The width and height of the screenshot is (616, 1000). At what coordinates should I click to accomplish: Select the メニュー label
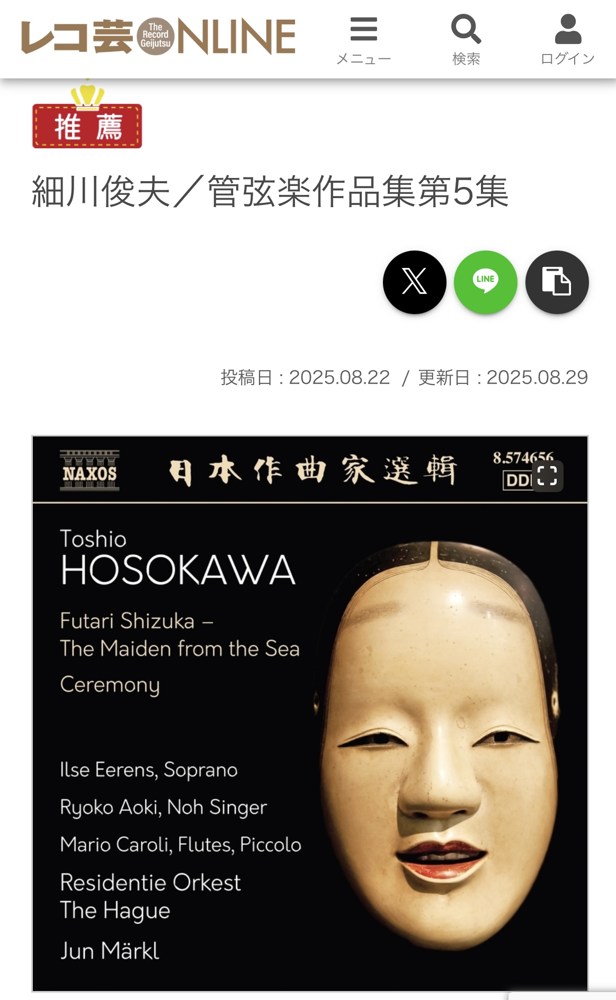click(x=363, y=59)
